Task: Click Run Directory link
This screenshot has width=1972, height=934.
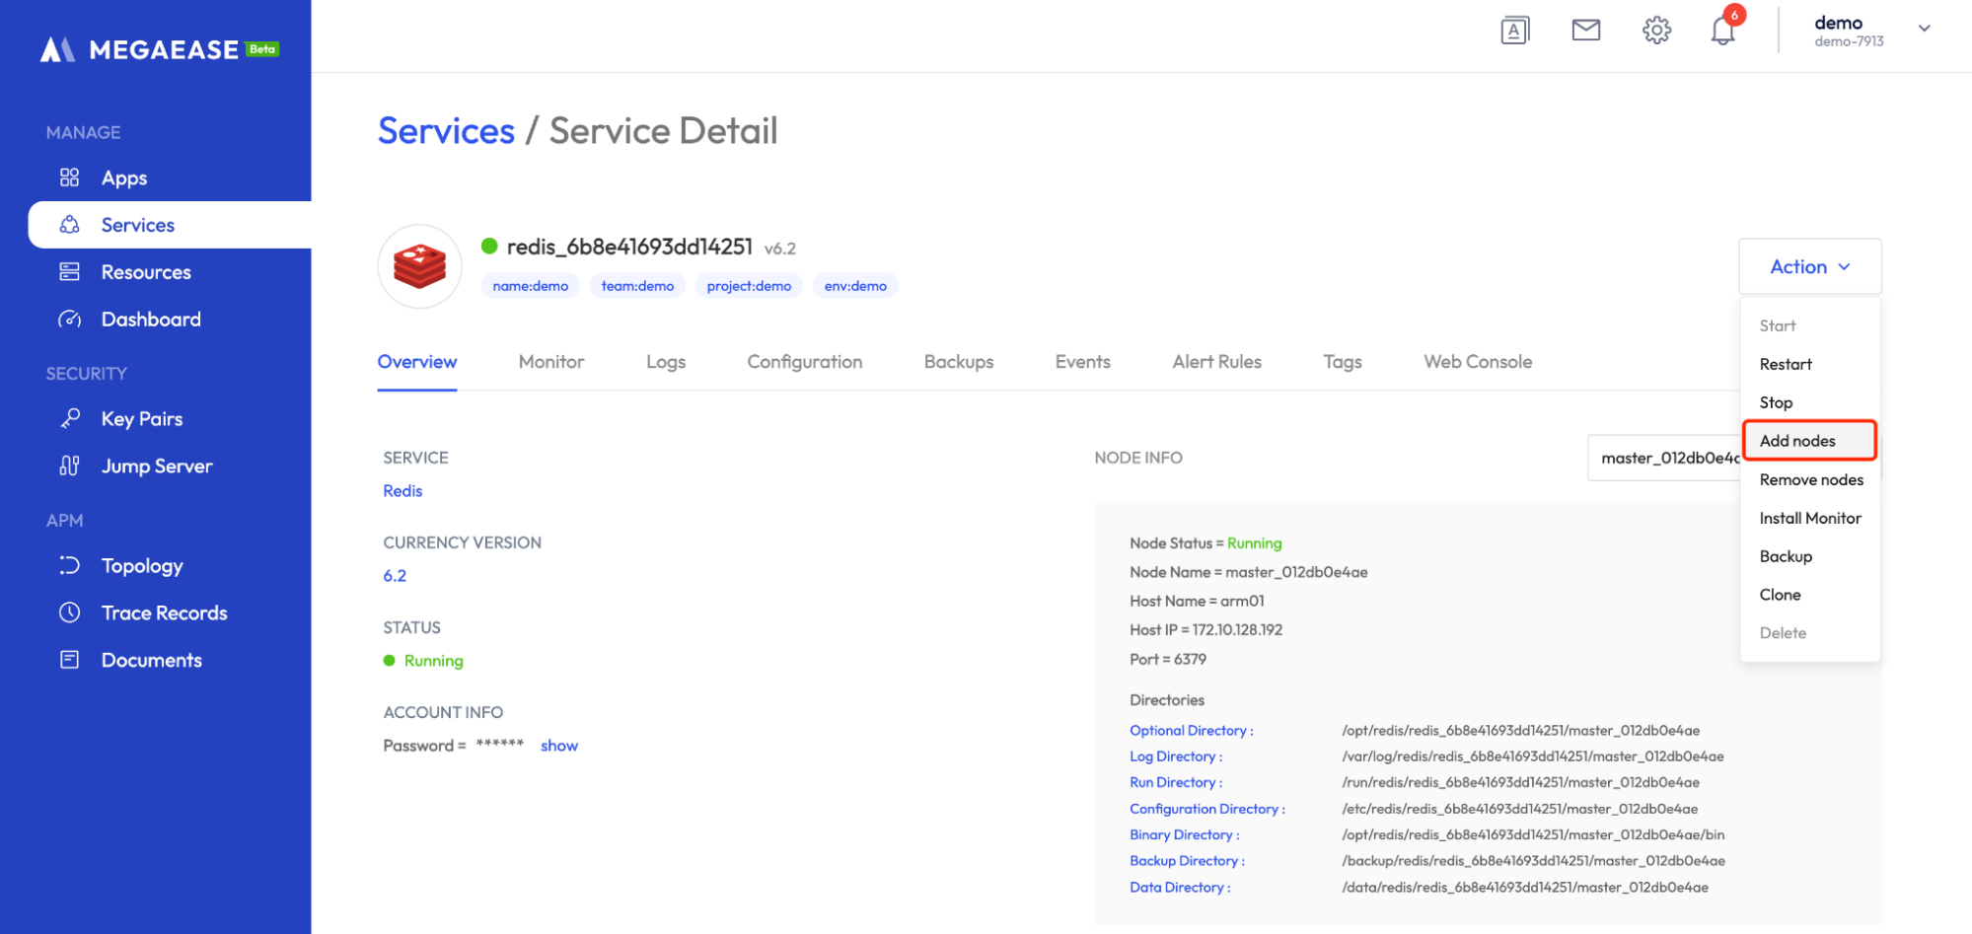Action: [1176, 782]
